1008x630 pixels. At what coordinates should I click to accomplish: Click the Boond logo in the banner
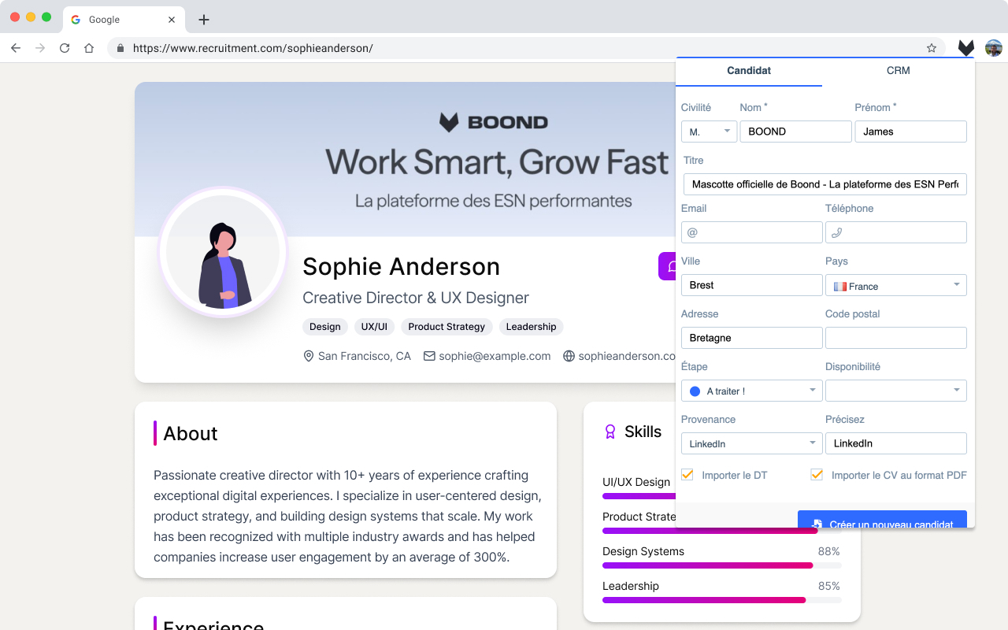click(493, 122)
